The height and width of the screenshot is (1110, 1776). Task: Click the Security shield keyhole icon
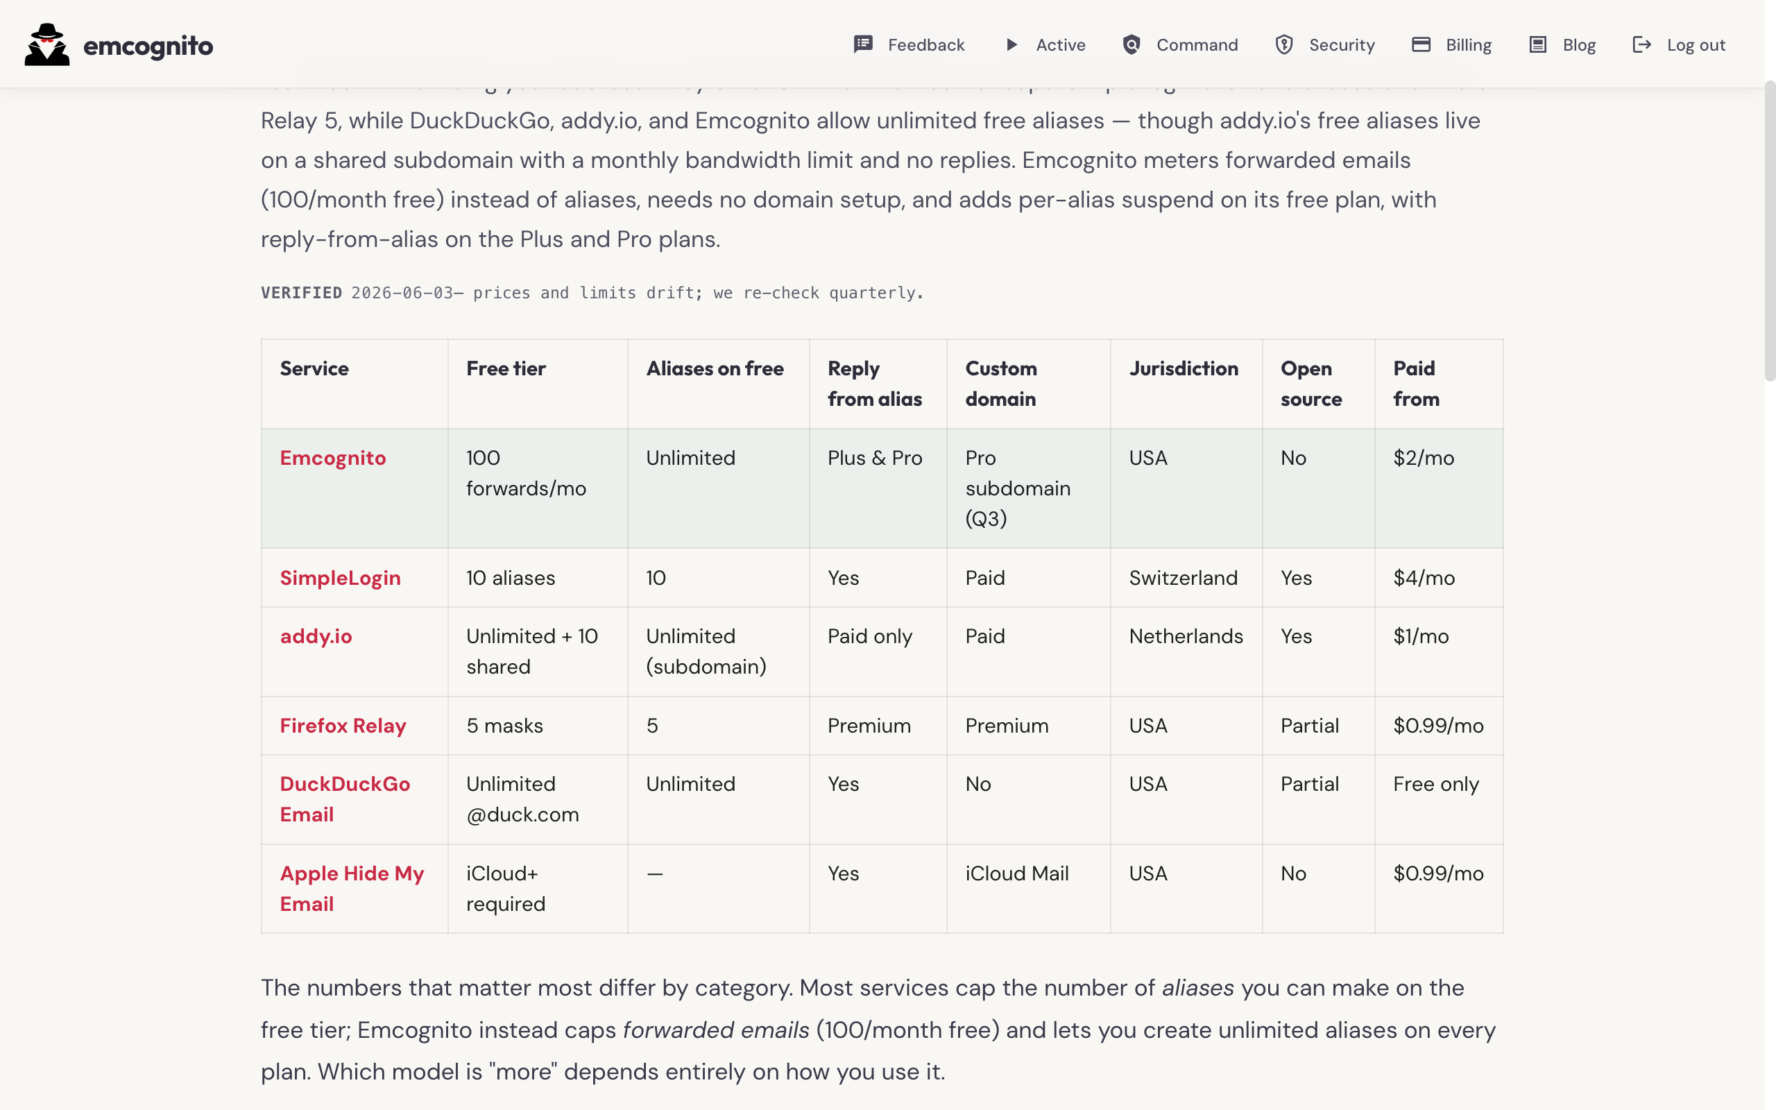[1284, 45]
